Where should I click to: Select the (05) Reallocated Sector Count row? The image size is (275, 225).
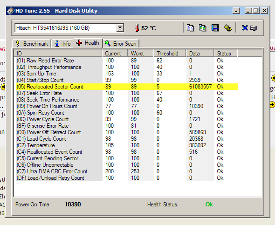click(127, 87)
